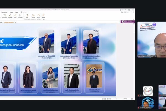This screenshot has width=166, height=111.
Task: Open the Help ribbon tab
Action: 17,12
